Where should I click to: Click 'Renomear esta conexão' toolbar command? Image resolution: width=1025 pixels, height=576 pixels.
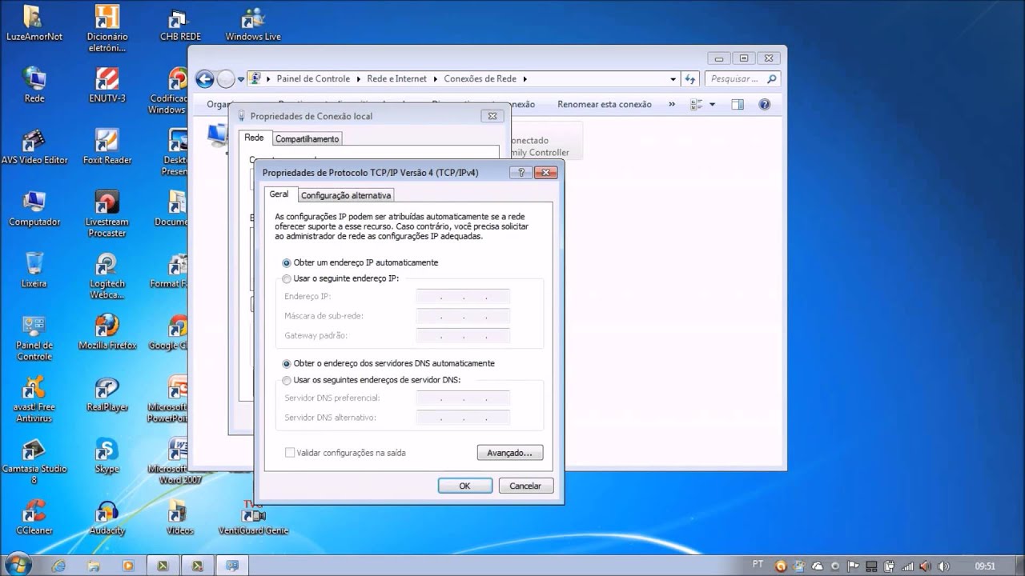(605, 104)
